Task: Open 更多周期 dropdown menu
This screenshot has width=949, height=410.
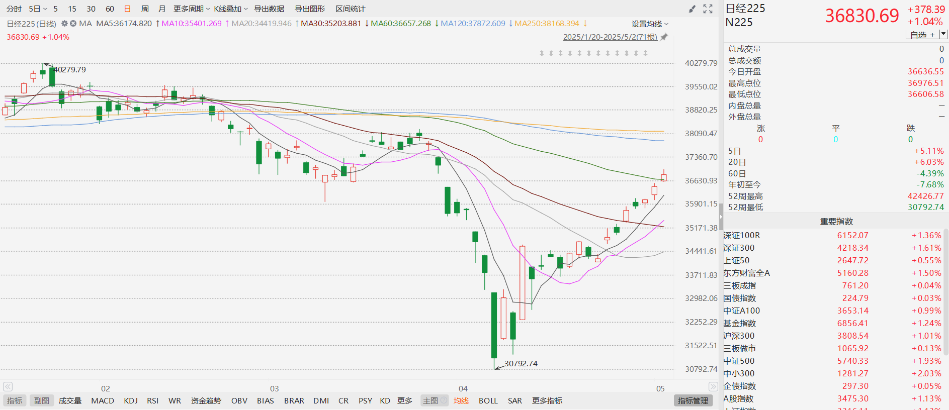Action: tap(192, 9)
